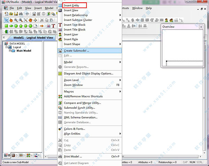Click the Overview panel close box

pos(201,27)
